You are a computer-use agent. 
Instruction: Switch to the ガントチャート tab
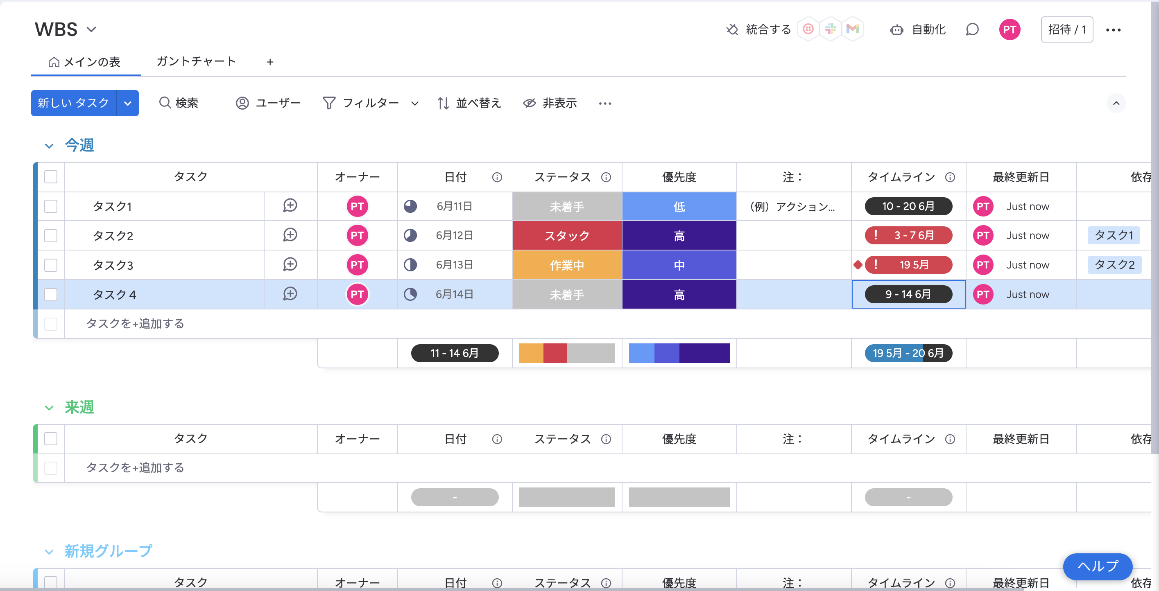[196, 61]
